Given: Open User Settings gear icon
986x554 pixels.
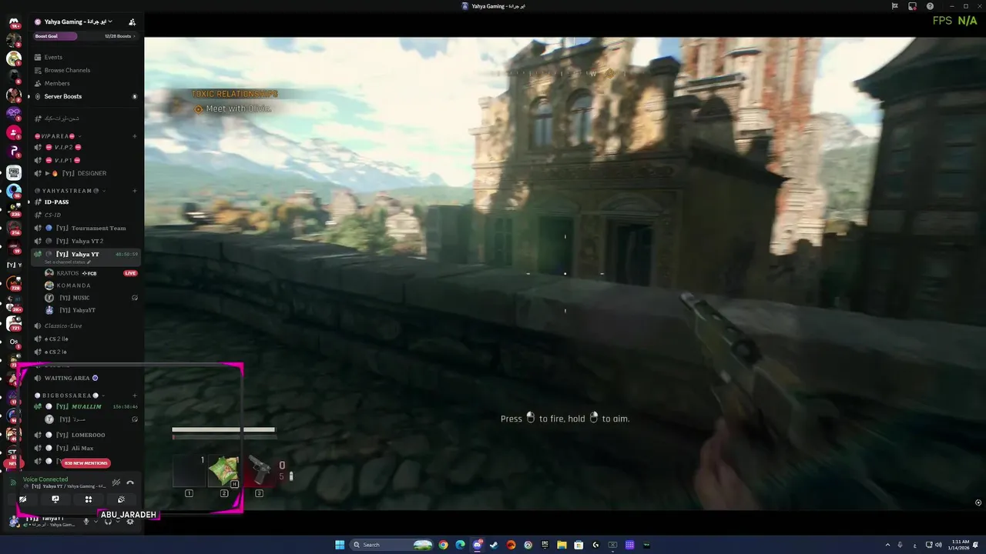Looking at the screenshot, I should [x=130, y=522].
